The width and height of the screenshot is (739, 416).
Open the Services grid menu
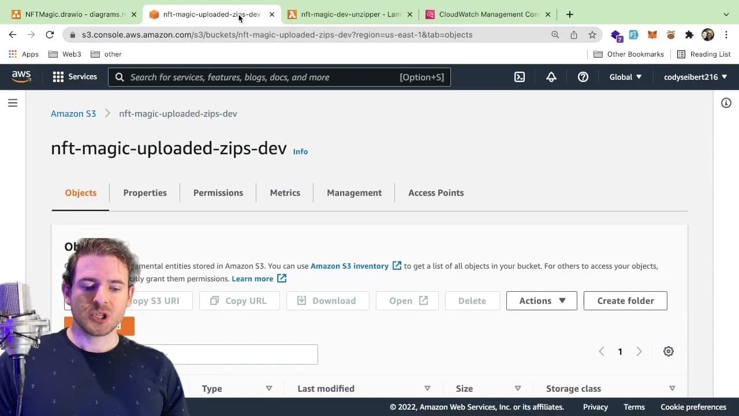pos(74,77)
